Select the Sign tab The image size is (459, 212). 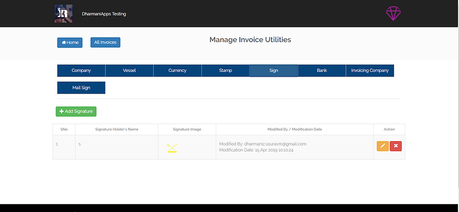tap(274, 70)
